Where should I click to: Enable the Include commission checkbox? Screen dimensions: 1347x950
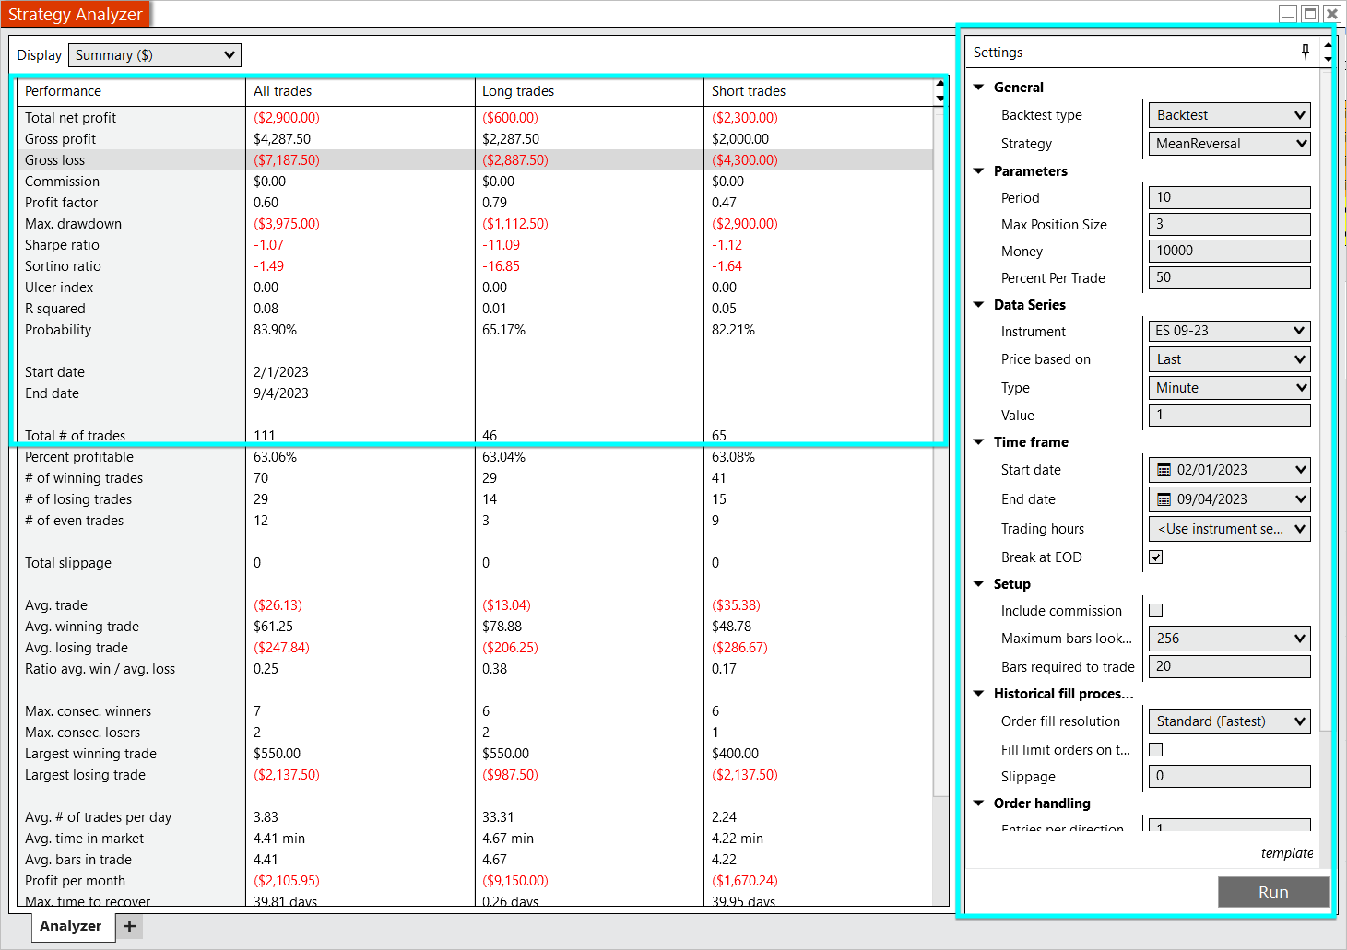(1156, 611)
